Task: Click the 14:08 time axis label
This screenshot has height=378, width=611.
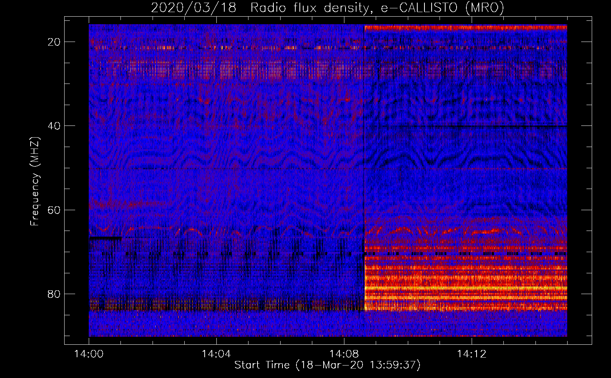Action: (x=344, y=354)
